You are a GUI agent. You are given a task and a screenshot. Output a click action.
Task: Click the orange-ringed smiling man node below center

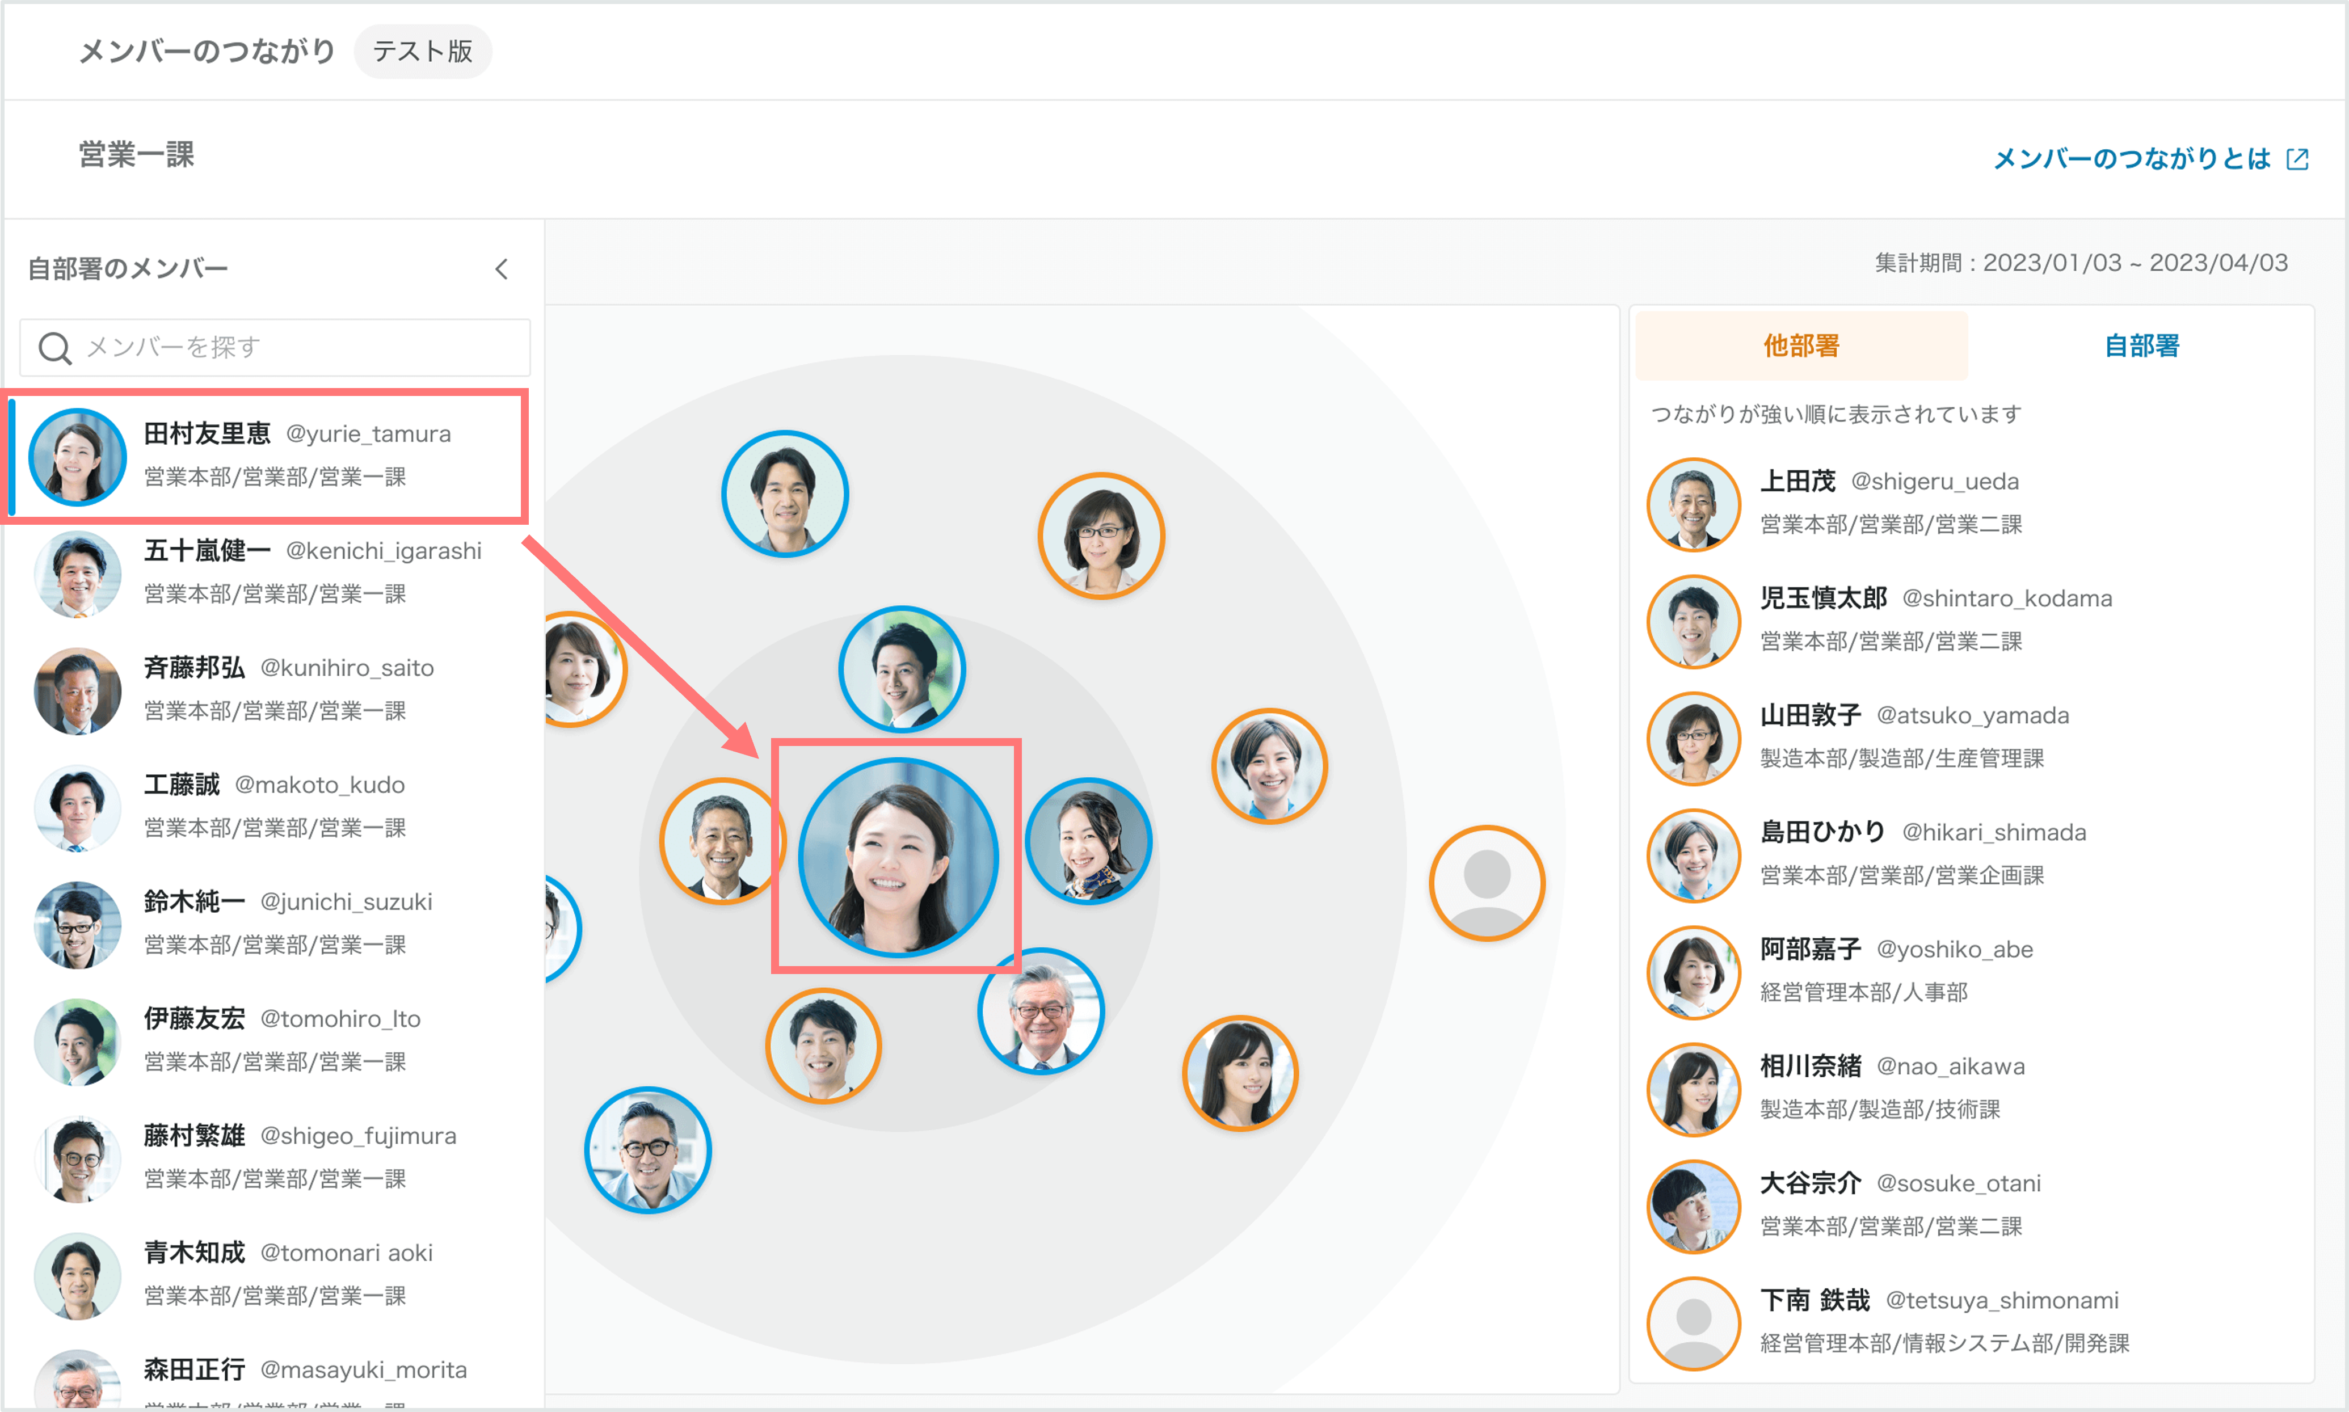823,1046
